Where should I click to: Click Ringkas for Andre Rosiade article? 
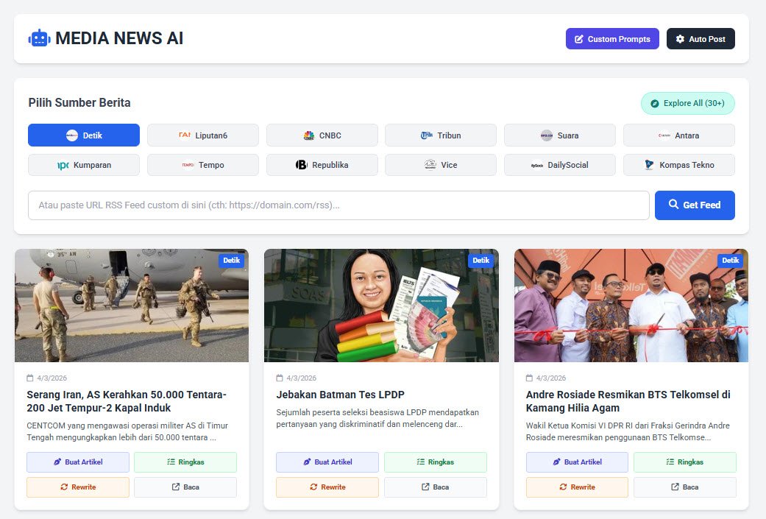685,462
